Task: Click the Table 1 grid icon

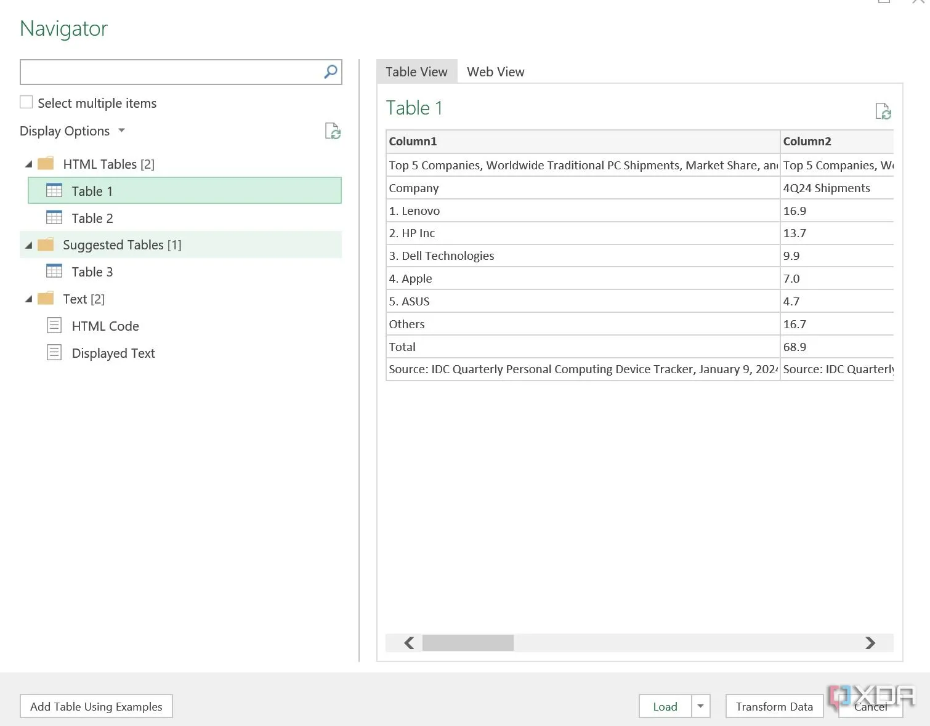Action: [54, 190]
